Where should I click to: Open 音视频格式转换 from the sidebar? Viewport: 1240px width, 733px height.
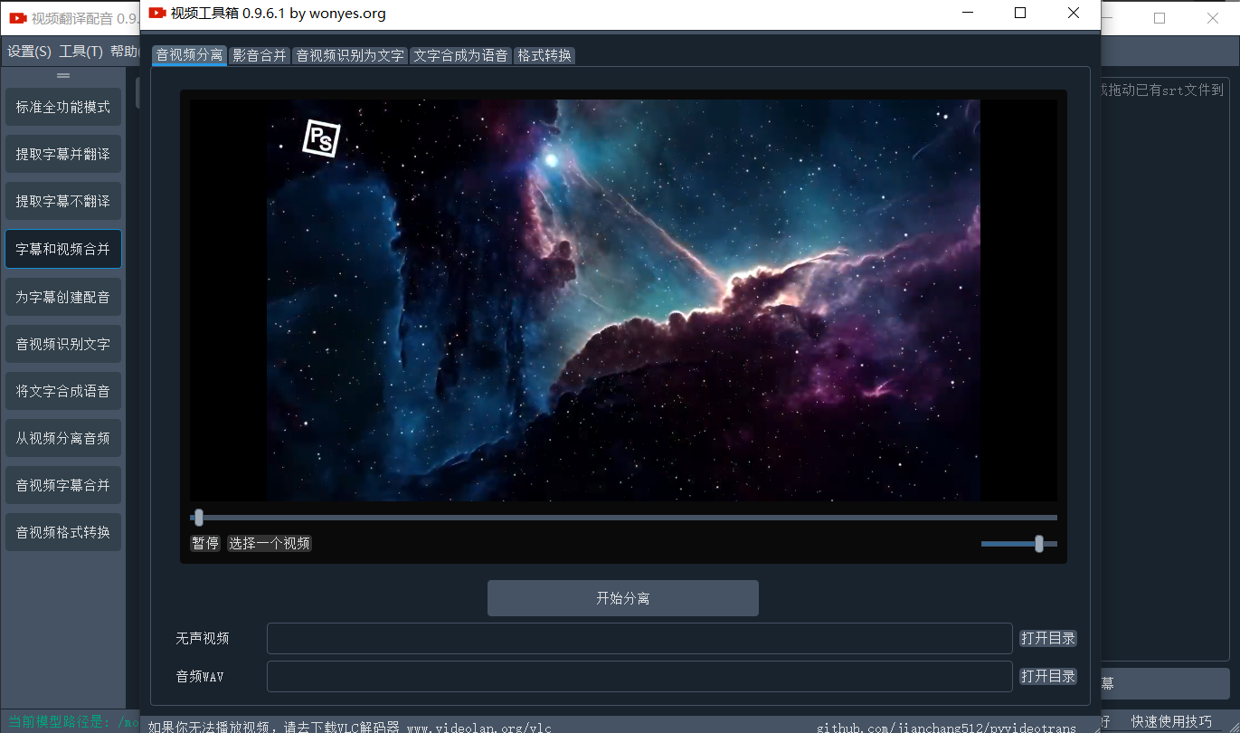(63, 532)
